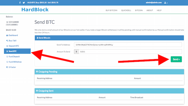This screenshot has height=106, width=188.
Task: Click the 2-Factor shield icon
Action: pyautogui.click(x=7, y=67)
